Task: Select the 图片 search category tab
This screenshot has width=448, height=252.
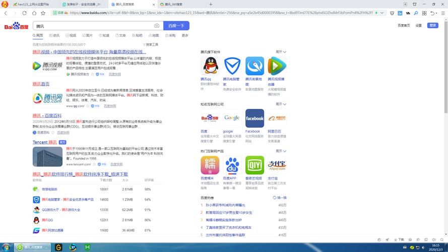Action: pos(87,35)
